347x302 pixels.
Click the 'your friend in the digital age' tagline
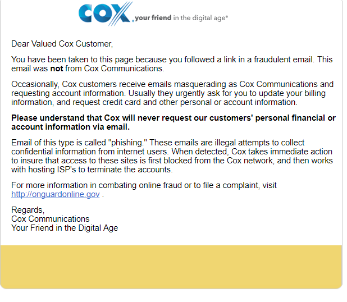tap(181, 18)
